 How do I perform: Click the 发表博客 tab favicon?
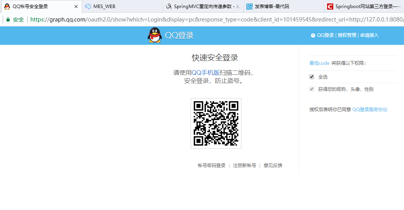[x=249, y=7]
